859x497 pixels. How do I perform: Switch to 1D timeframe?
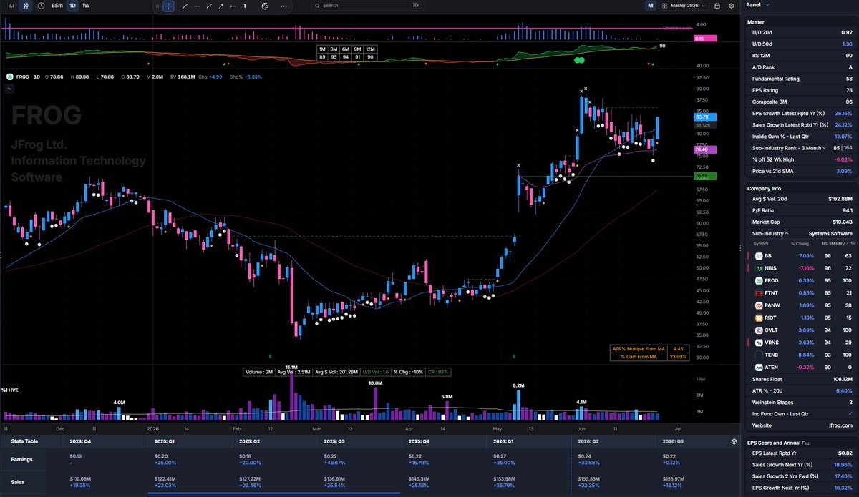coord(72,6)
